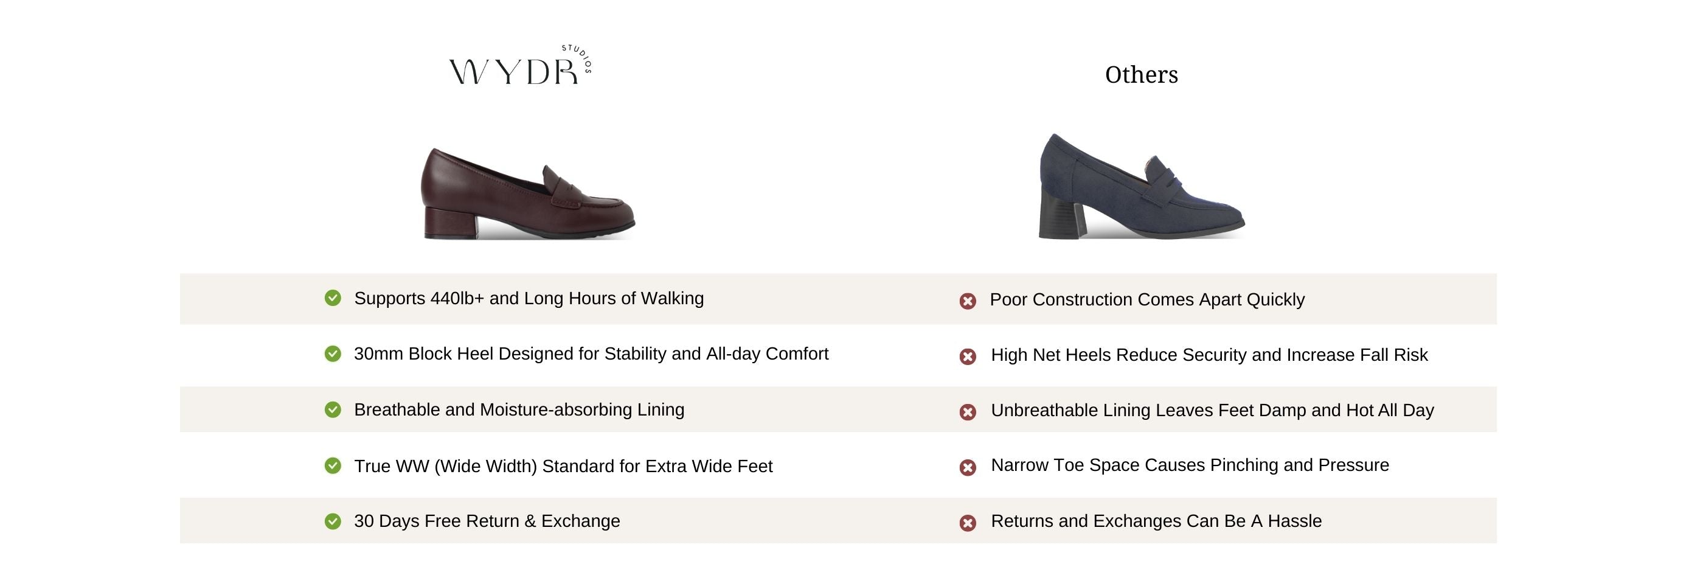This screenshot has width=1703, height=578.
Task: Click 'Narrow Toe Space Causes Pinching' text
Action: 1190,465
